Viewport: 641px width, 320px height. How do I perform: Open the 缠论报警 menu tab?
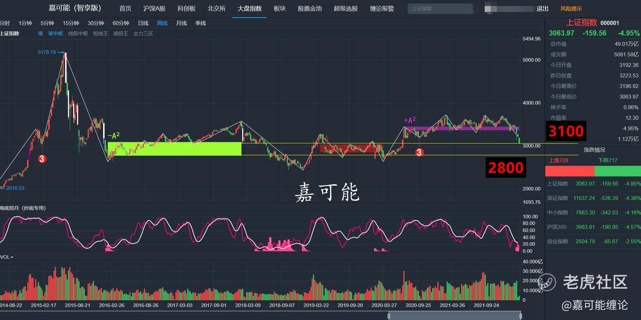click(382, 8)
